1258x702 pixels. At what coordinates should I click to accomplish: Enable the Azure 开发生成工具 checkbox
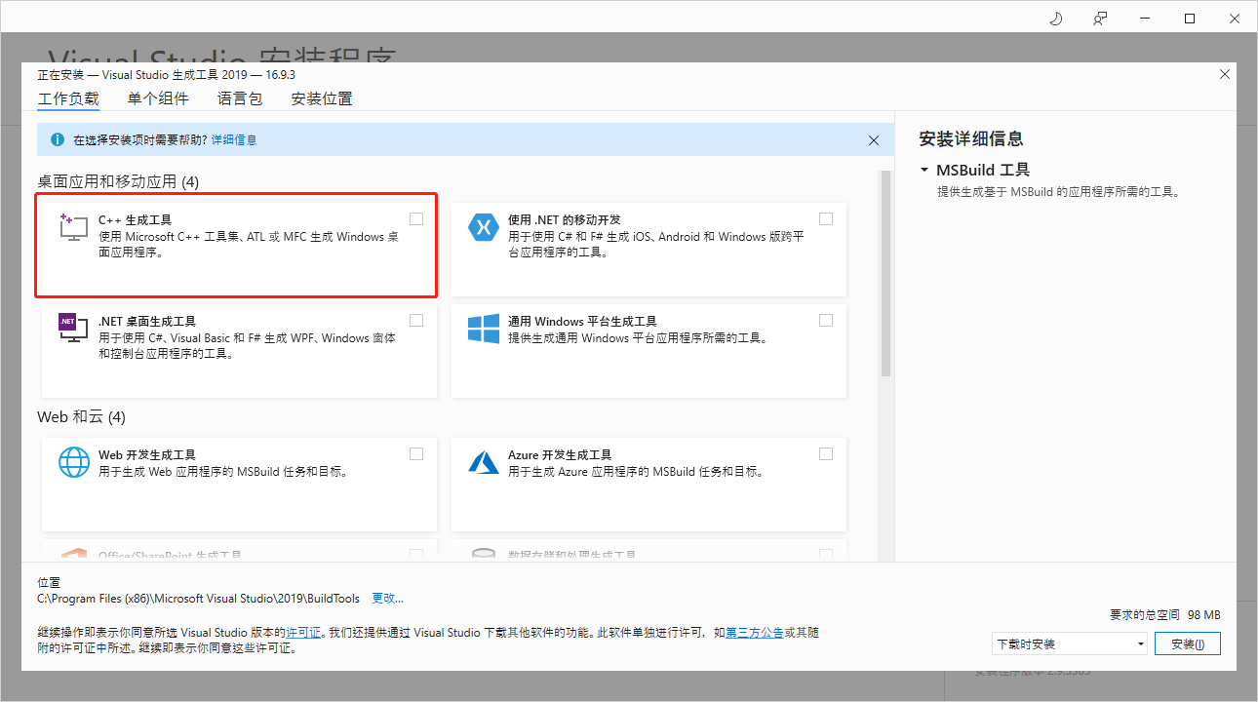[826, 453]
